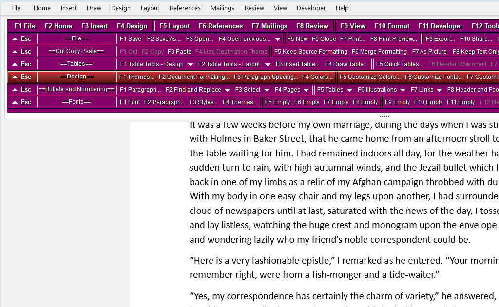
Task: Click F5 Customize Colors... button
Action: click(x=370, y=77)
